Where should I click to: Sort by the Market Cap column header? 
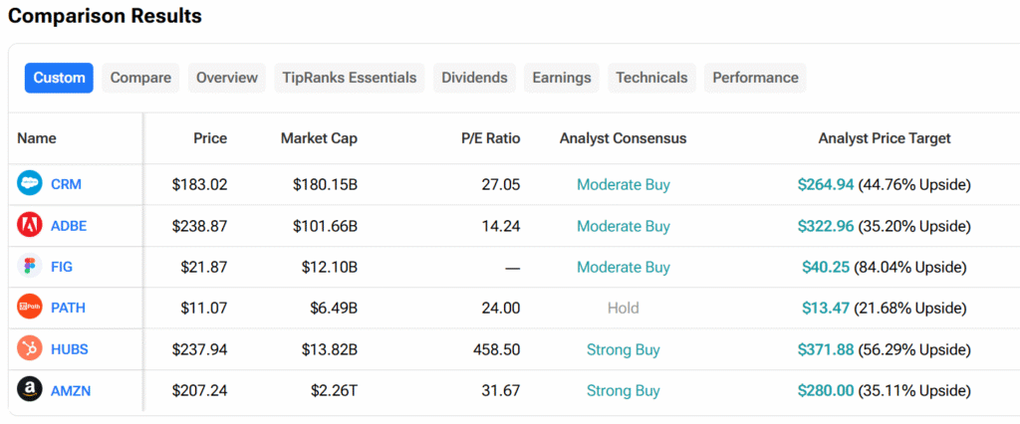coord(319,138)
